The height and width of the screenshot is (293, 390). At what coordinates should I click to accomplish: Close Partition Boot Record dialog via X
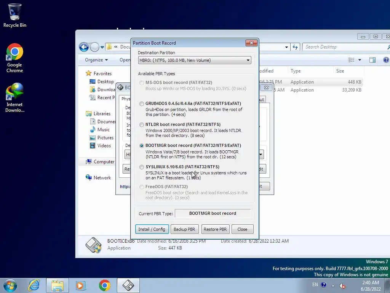[251, 43]
